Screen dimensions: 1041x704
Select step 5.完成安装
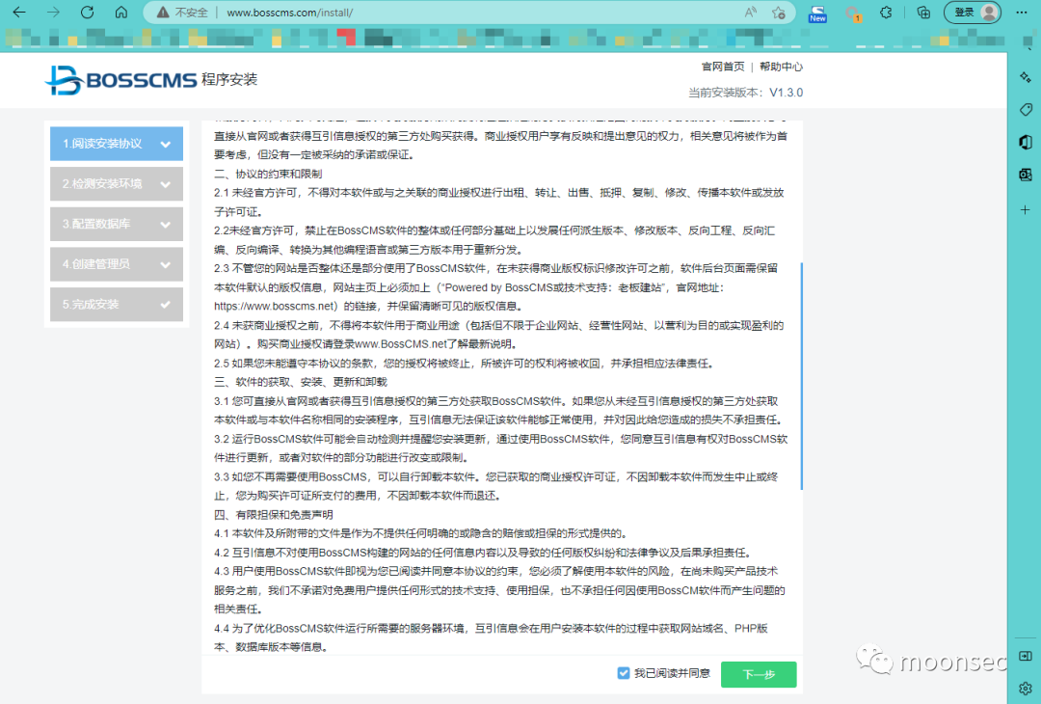pyautogui.click(x=117, y=304)
